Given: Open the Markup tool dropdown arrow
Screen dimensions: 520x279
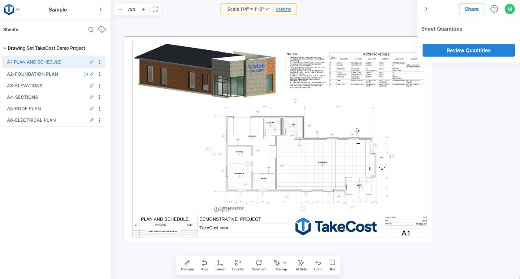Looking at the screenshot, I should pos(284,263).
